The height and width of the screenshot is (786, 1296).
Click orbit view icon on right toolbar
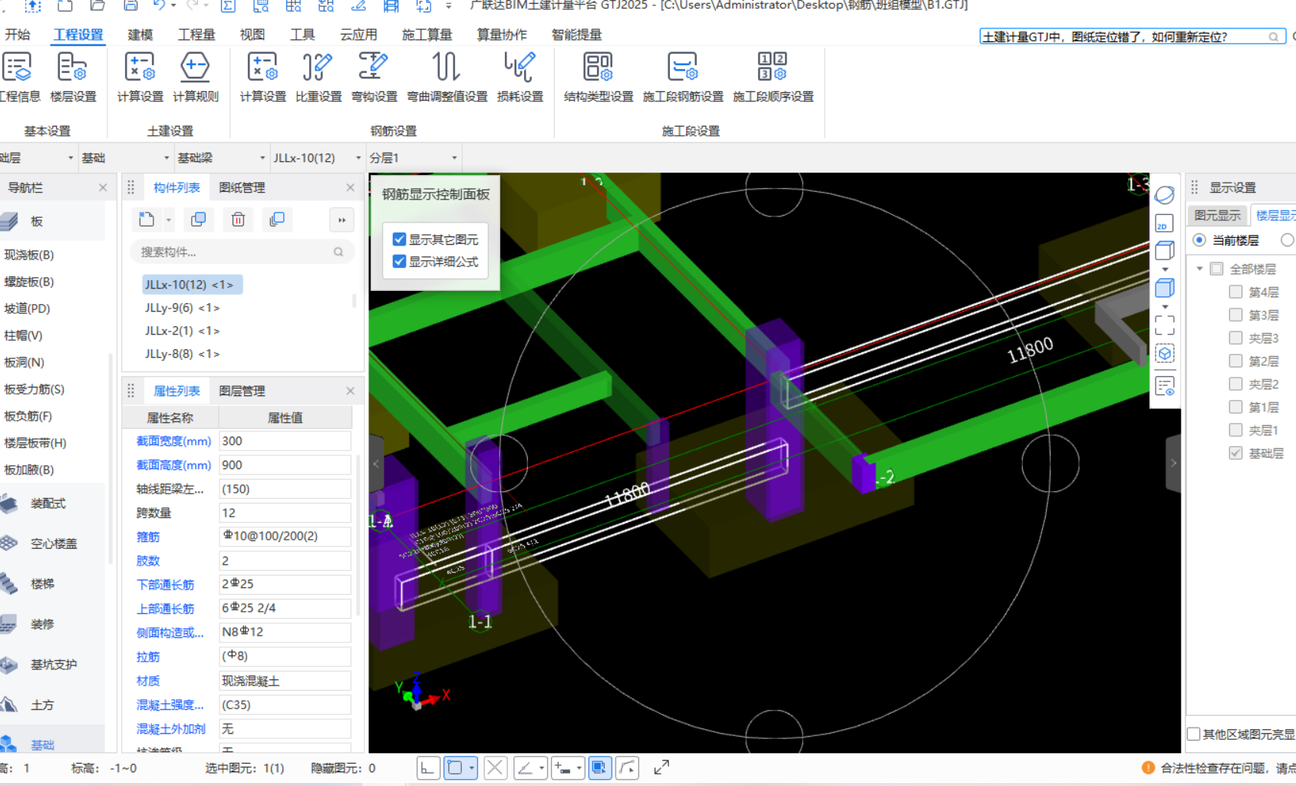(1164, 195)
